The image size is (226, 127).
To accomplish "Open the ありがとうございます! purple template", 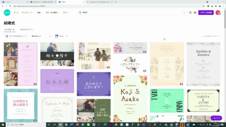I will pyautogui.click(x=94, y=84).
